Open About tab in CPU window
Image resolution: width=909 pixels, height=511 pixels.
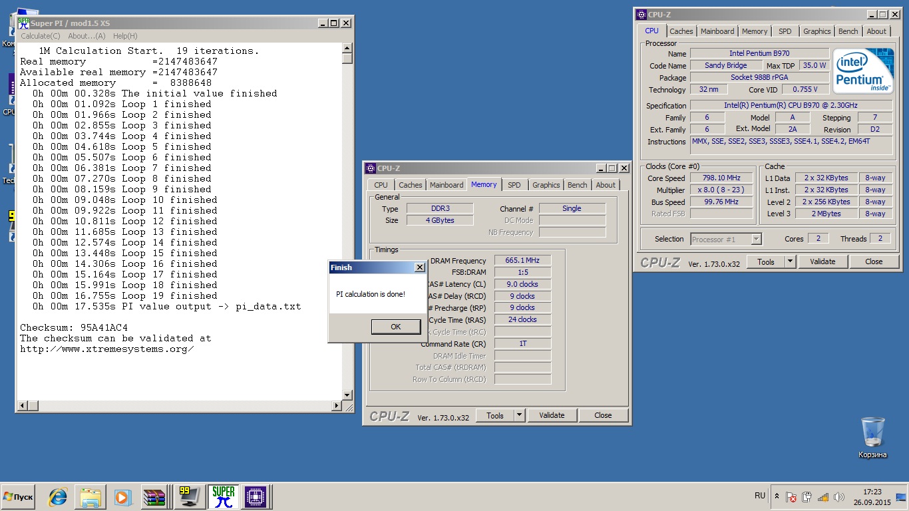coord(876,31)
